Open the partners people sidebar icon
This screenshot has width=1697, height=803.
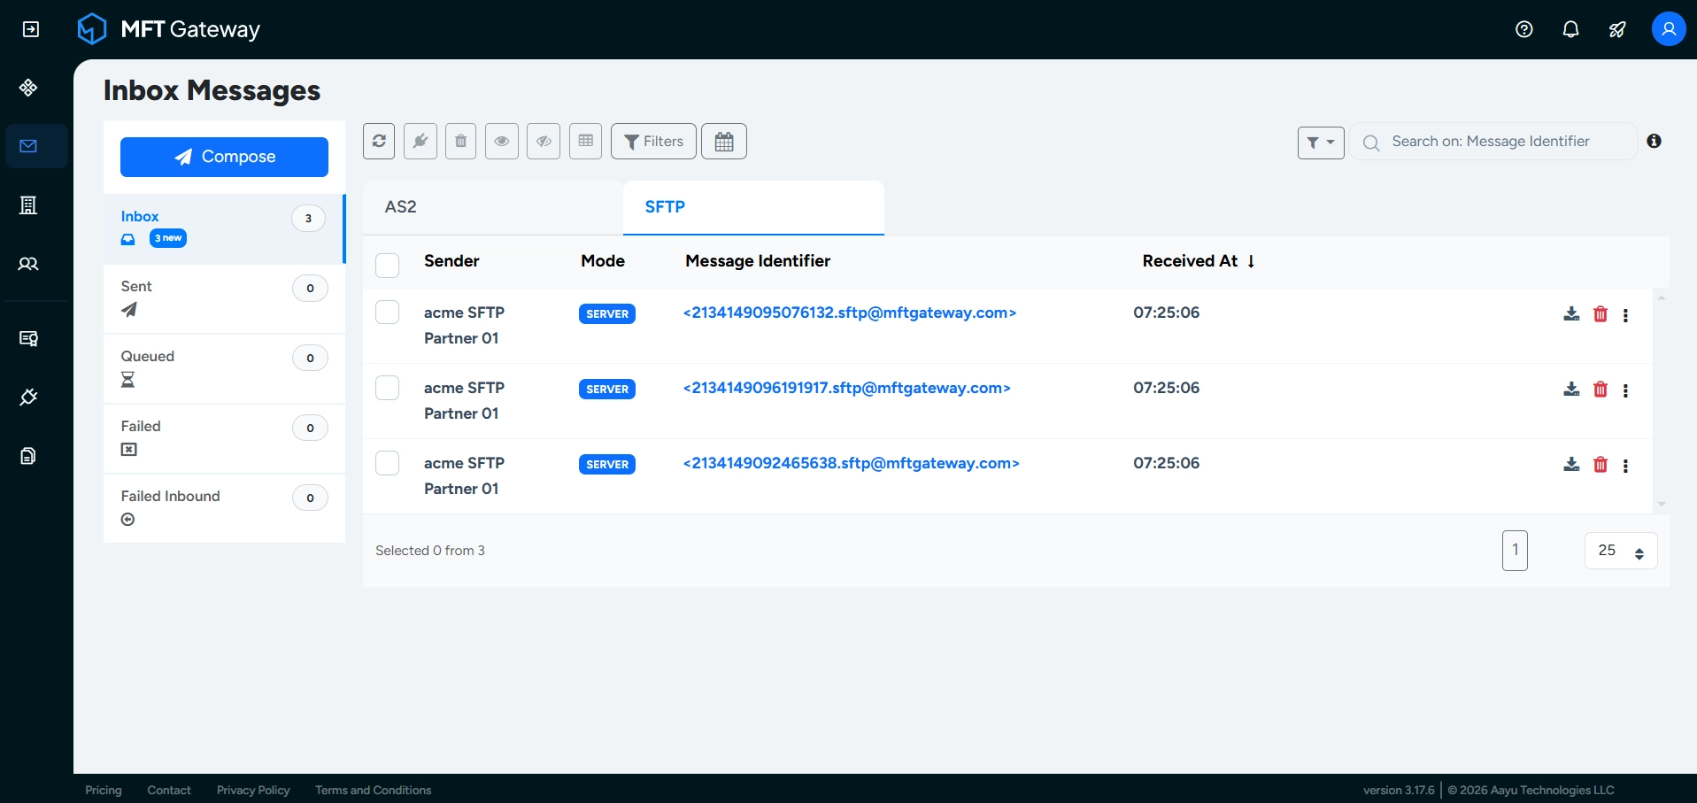pos(28,264)
